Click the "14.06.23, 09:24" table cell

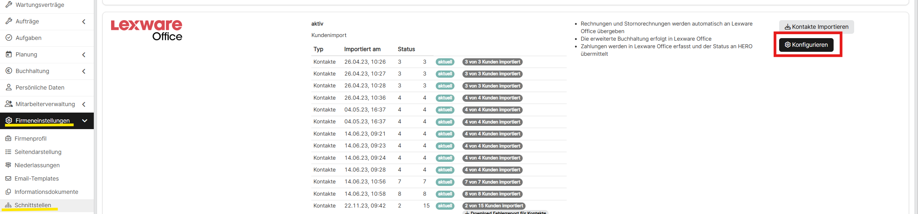pyautogui.click(x=365, y=158)
